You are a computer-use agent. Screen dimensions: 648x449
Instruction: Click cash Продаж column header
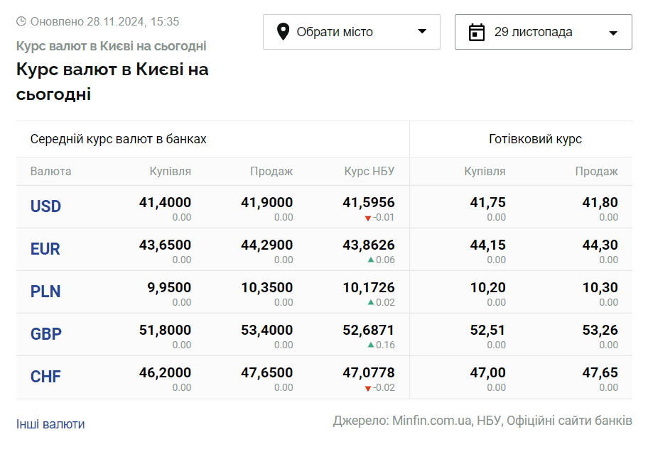596,171
